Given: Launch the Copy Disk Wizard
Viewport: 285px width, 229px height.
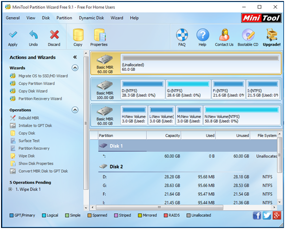Looking at the screenshot, I should 33,91.
